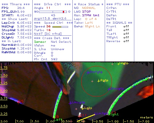Select the blue Rmcgtp cross marker
This screenshot has height=123, width=154.
click(109, 89)
